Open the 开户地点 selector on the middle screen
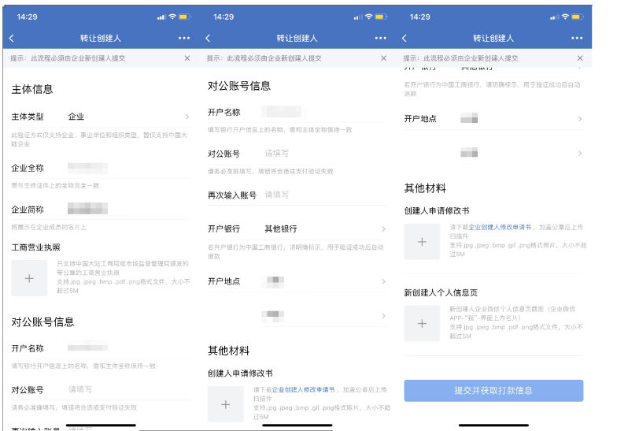This screenshot has width=617, height=431. coord(297,281)
